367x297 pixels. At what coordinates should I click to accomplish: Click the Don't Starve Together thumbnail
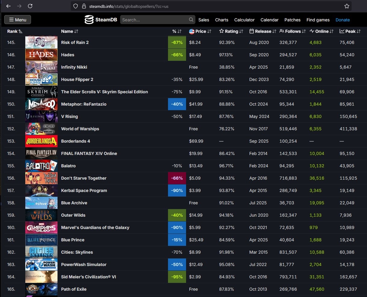point(41,178)
